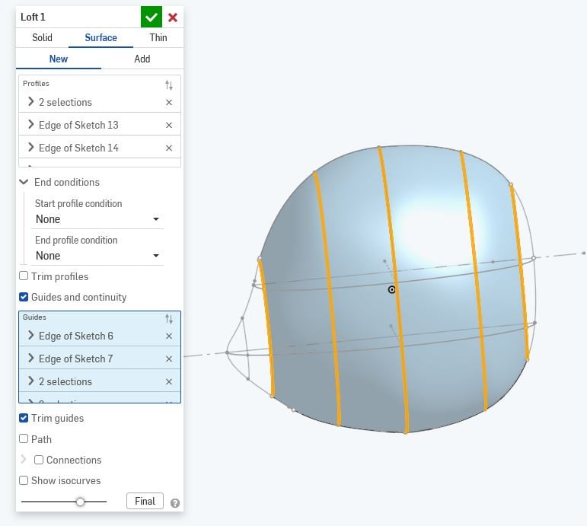Switch to the Solid tab
Viewport: 587px width, 526px height.
pos(42,37)
